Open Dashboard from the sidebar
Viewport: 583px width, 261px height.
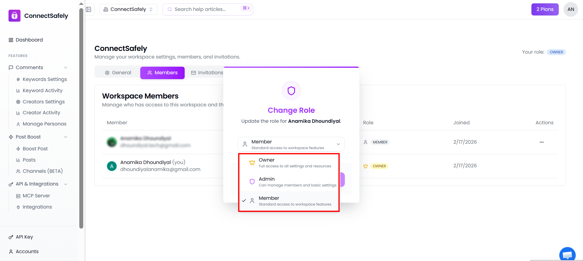click(29, 40)
